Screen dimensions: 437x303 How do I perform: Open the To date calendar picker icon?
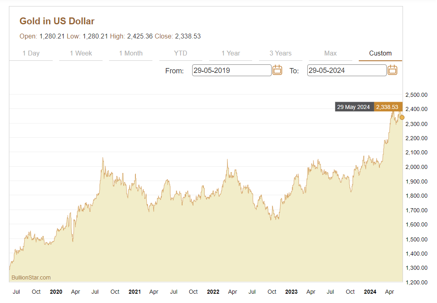coord(392,70)
